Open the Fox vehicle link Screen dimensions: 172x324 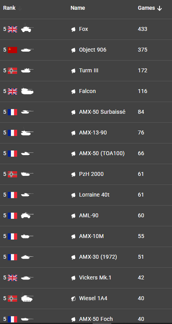click(84, 29)
